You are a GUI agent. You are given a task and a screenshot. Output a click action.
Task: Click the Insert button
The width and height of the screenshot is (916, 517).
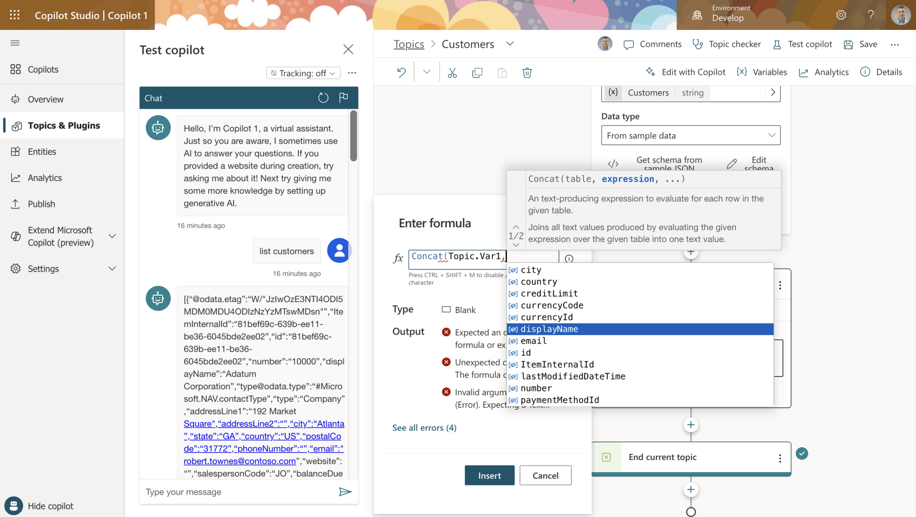(489, 476)
